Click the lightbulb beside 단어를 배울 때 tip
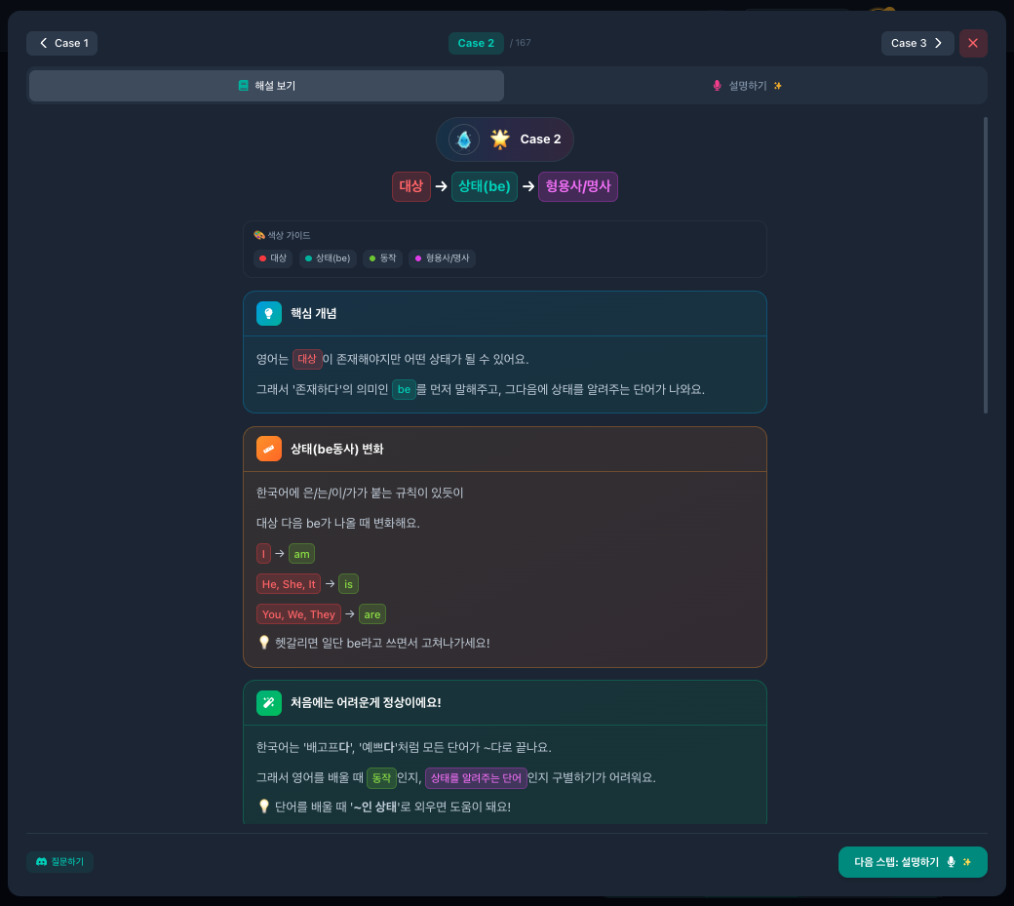This screenshot has height=906, width=1014. [x=264, y=807]
